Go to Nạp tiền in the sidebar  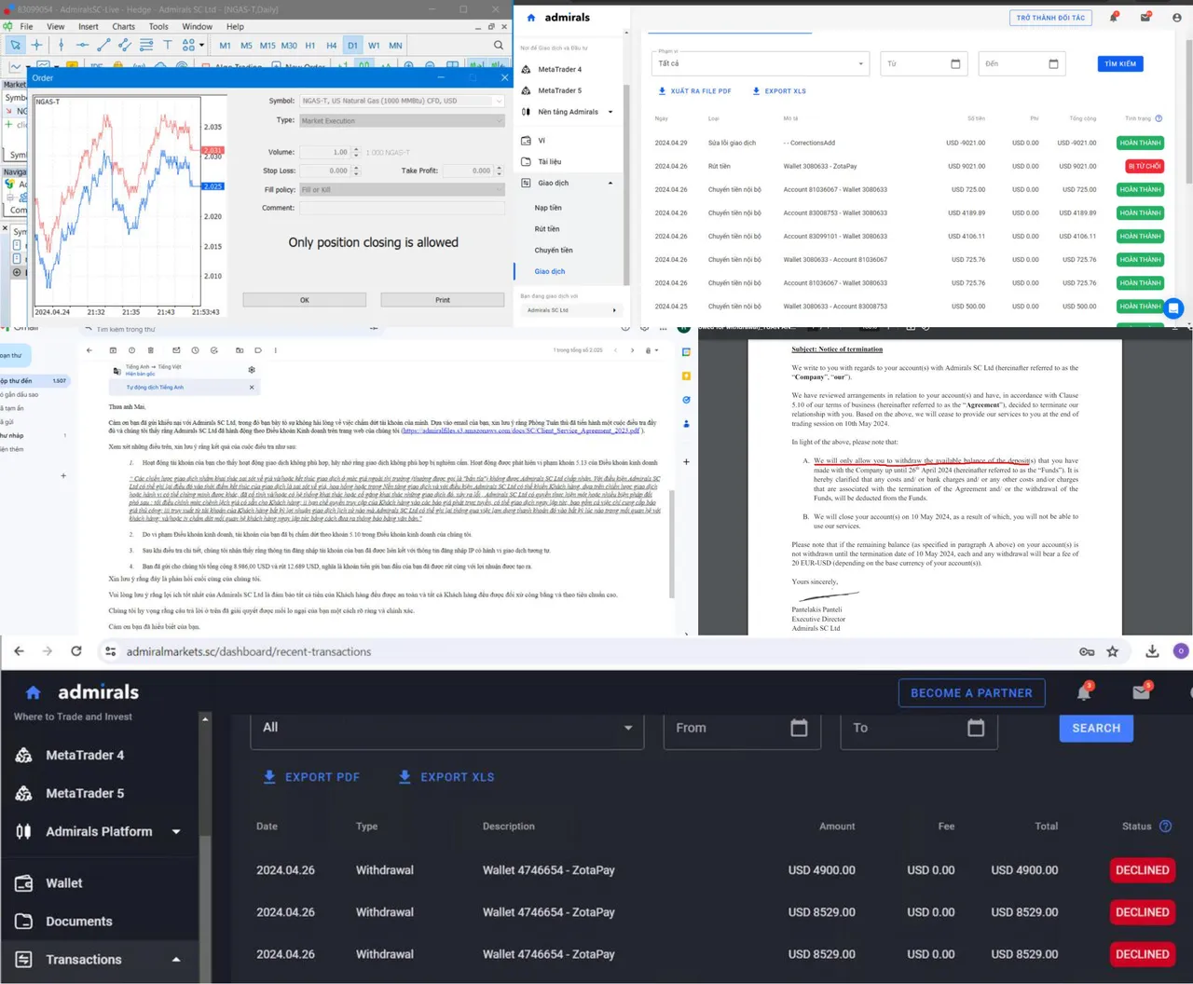coord(548,208)
